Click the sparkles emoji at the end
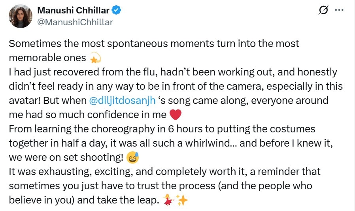The image size is (355, 211). [x=182, y=201]
